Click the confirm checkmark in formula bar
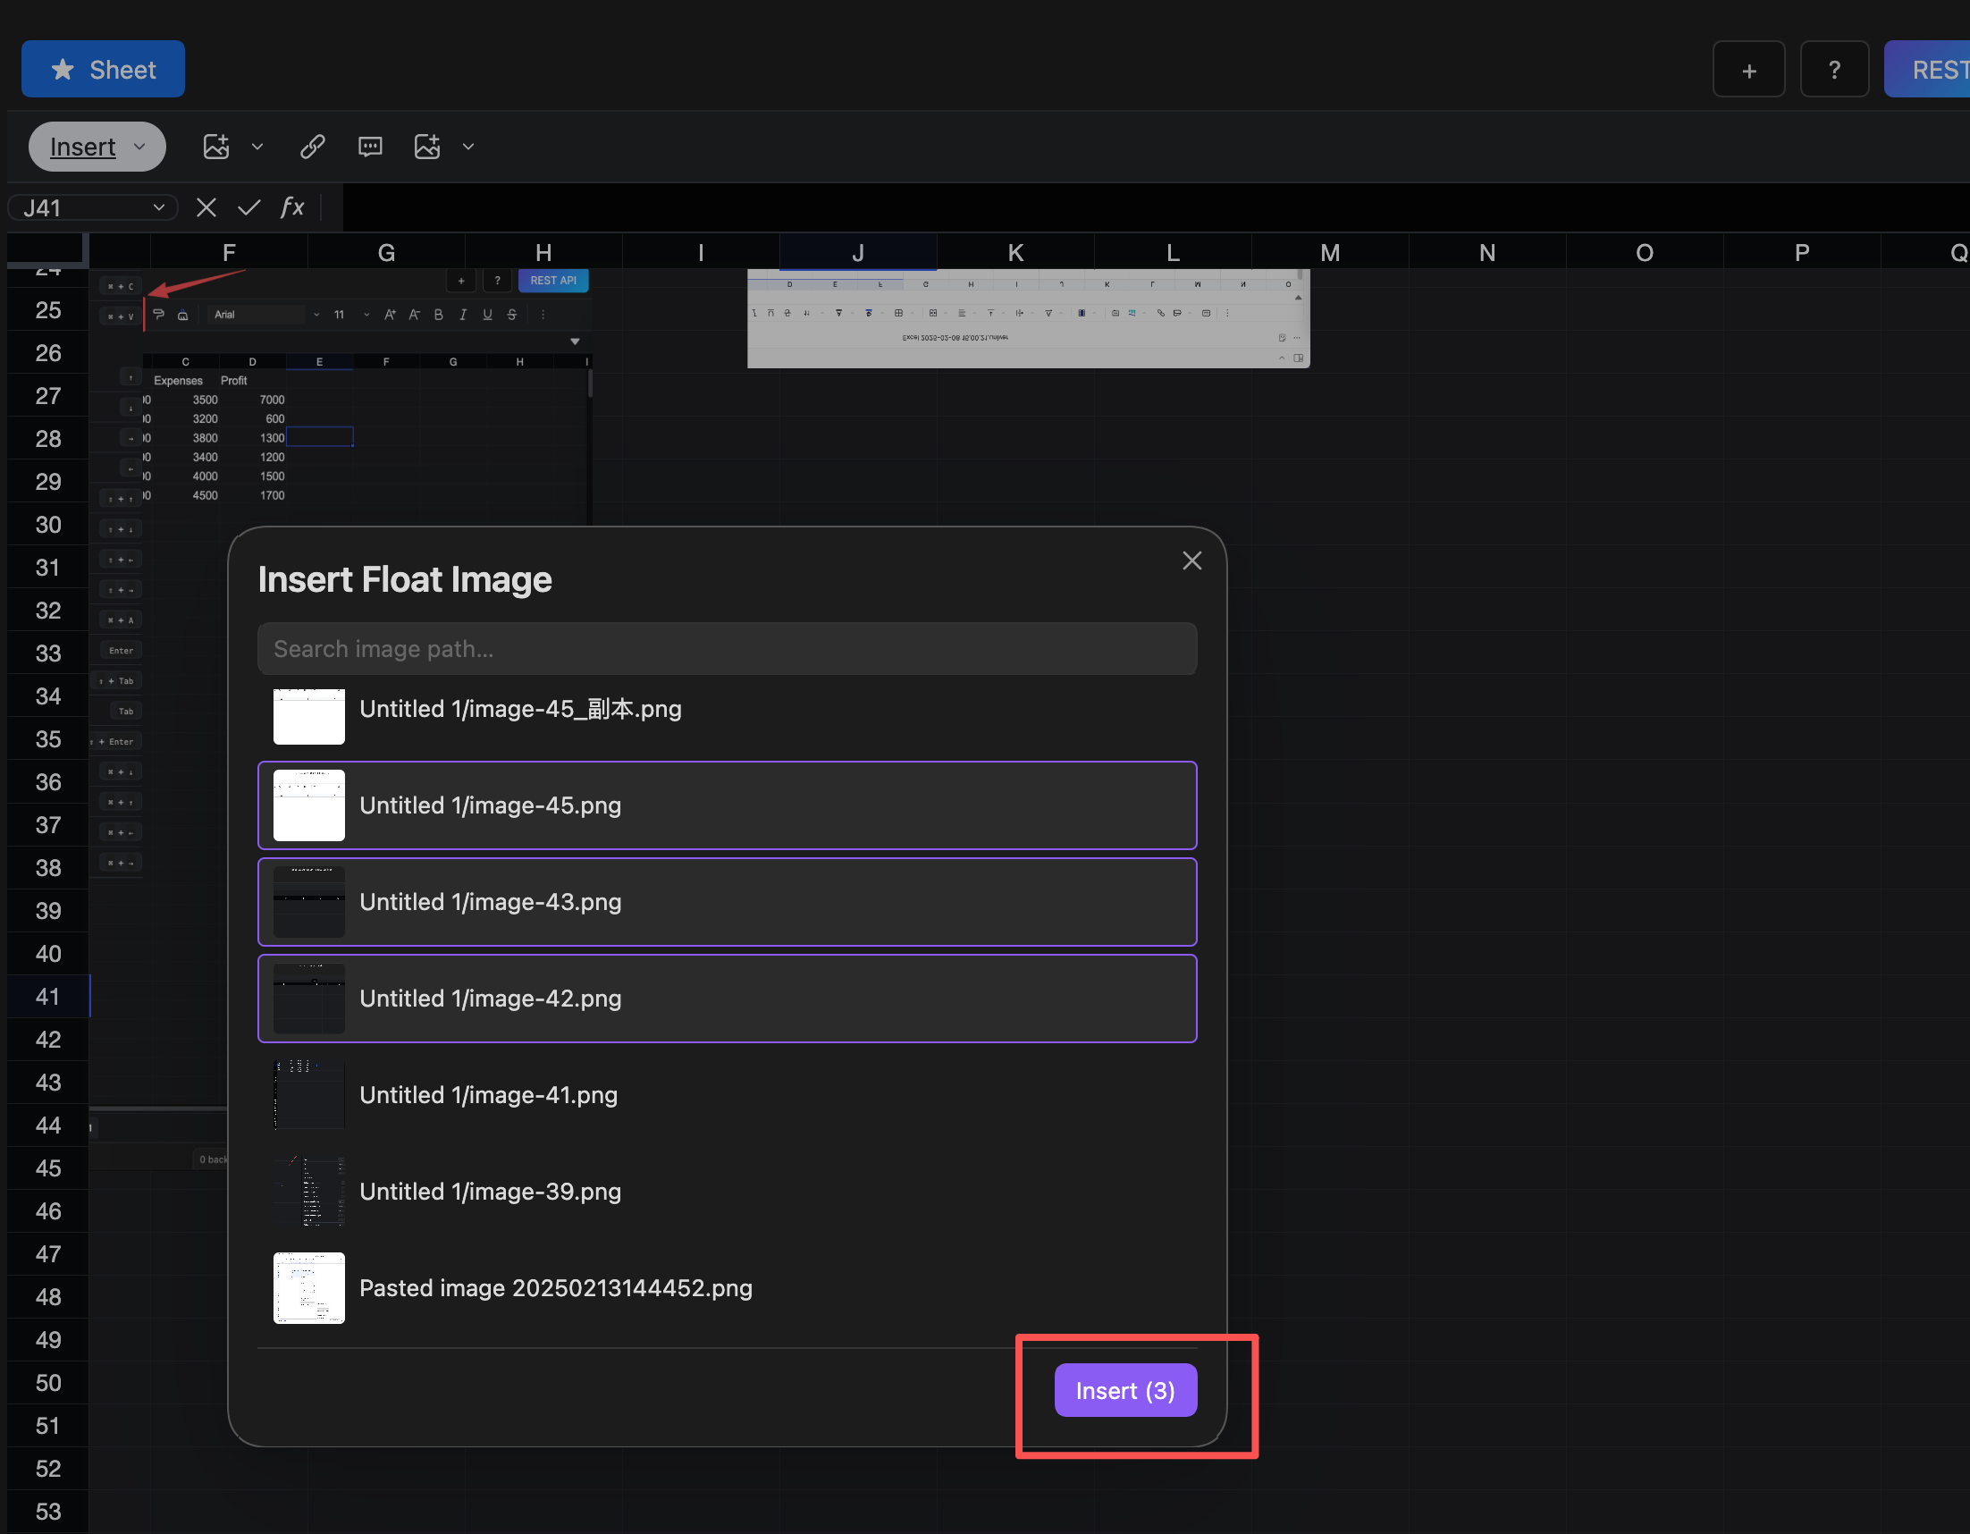This screenshot has height=1534, width=1970. pyautogui.click(x=249, y=207)
